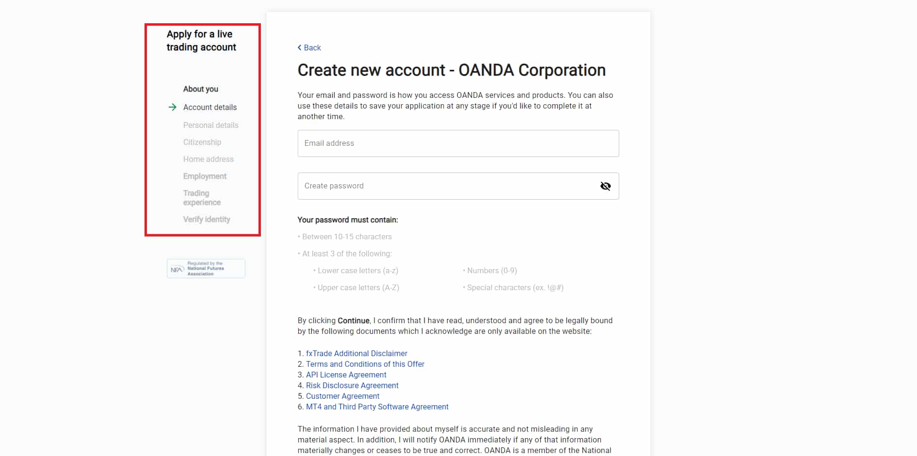Open the fxTrade Additional Disclaimer link
The width and height of the screenshot is (917, 456).
click(356, 353)
